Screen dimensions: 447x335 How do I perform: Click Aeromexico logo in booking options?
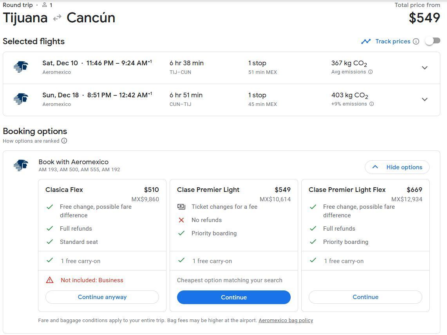tap(21, 165)
